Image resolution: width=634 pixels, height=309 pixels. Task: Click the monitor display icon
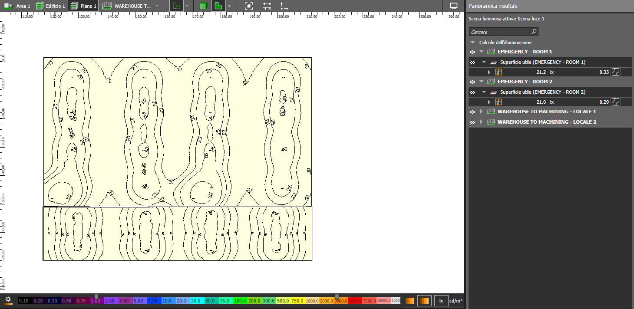pyautogui.click(x=454, y=6)
